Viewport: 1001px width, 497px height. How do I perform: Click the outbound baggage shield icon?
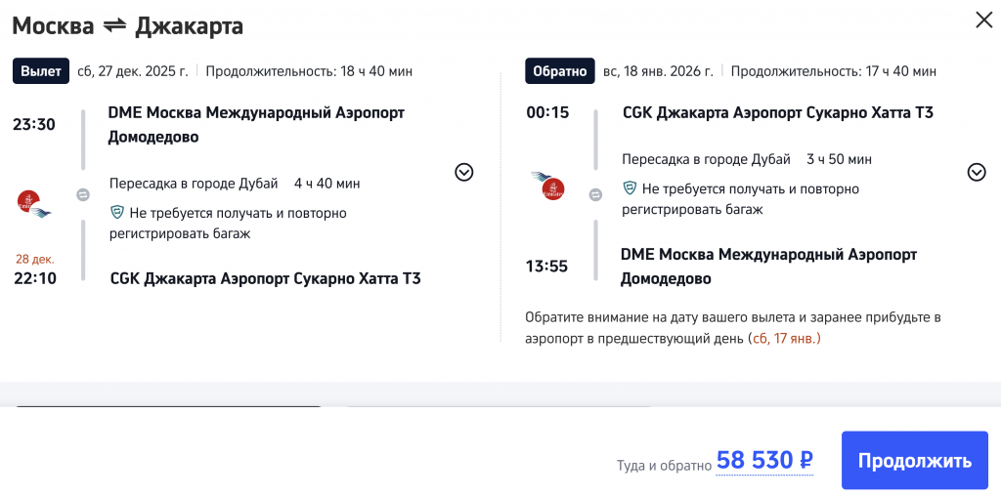click(117, 213)
